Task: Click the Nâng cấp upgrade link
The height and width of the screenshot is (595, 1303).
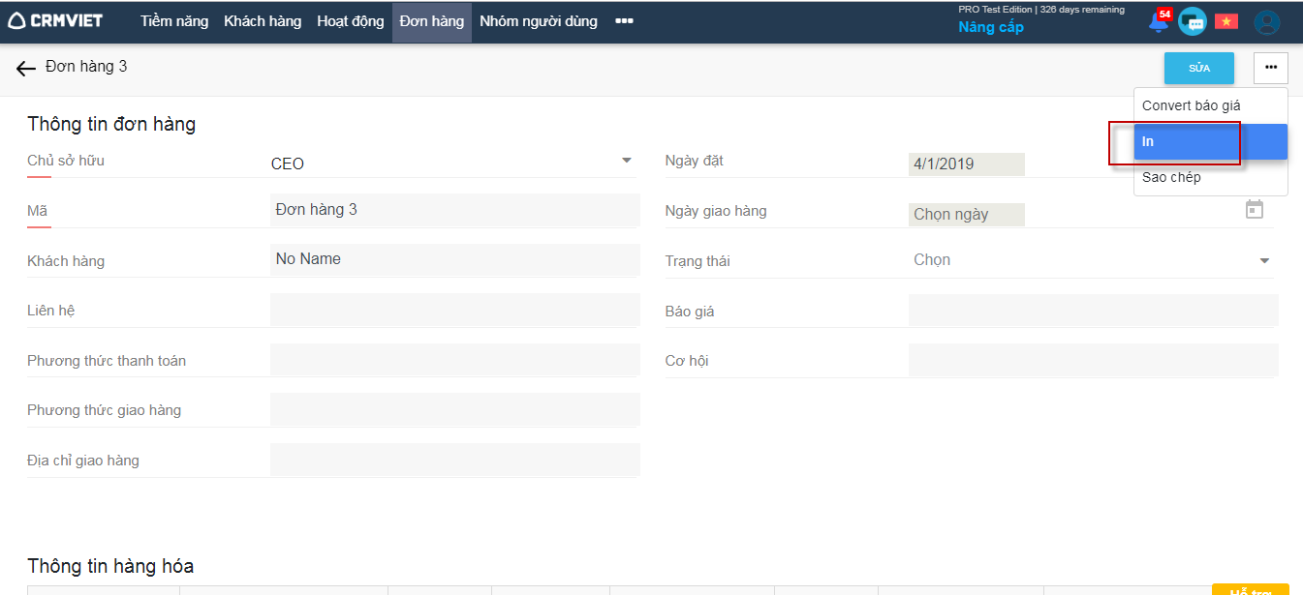Action: 991,27
